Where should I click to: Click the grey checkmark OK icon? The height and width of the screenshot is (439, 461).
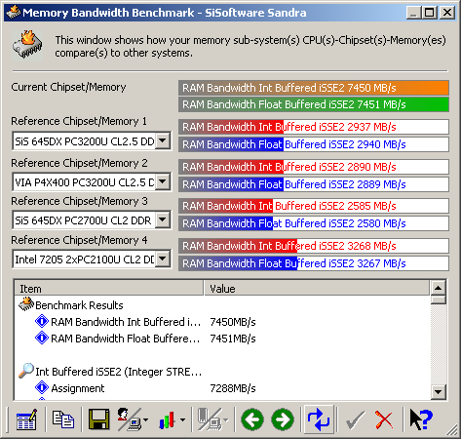tap(355, 419)
